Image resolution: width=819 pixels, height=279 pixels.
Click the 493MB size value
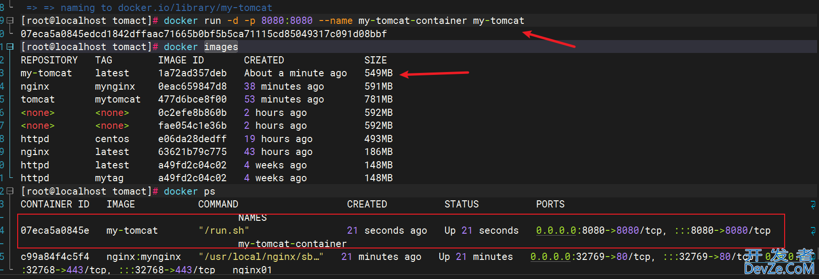(379, 139)
